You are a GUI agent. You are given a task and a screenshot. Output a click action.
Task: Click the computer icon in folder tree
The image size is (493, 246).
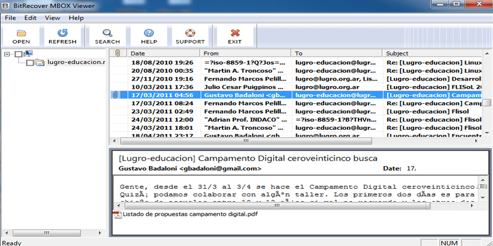28,54
